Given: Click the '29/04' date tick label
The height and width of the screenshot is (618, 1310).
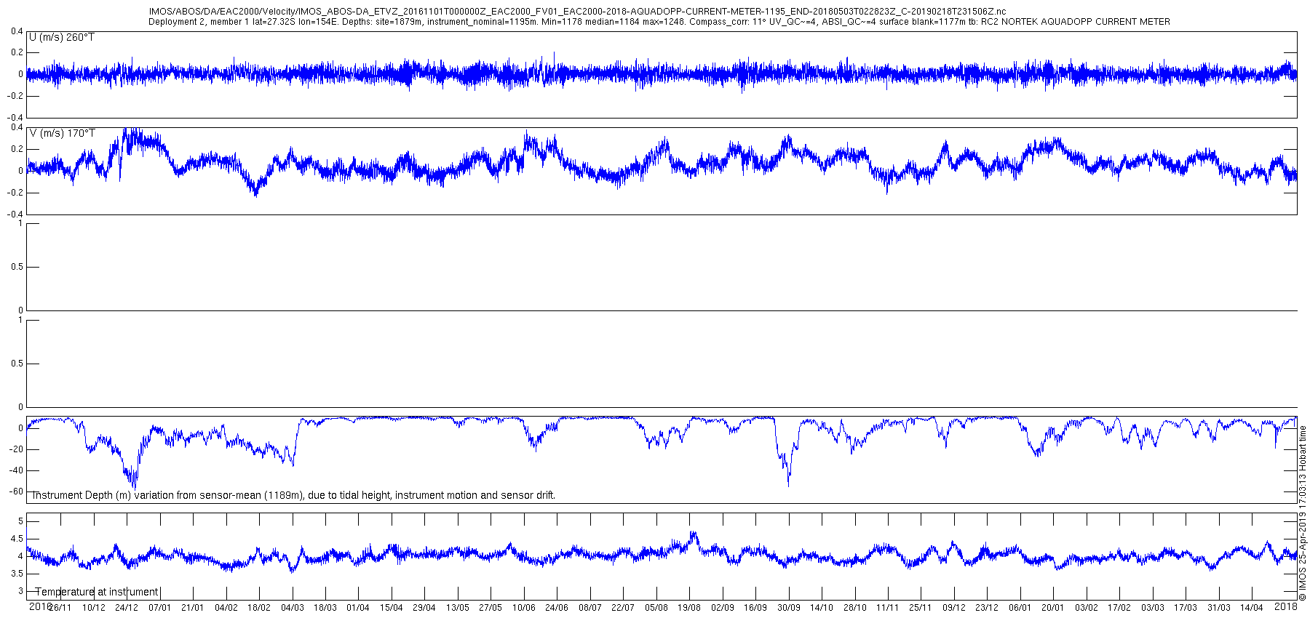Looking at the screenshot, I should click(424, 608).
